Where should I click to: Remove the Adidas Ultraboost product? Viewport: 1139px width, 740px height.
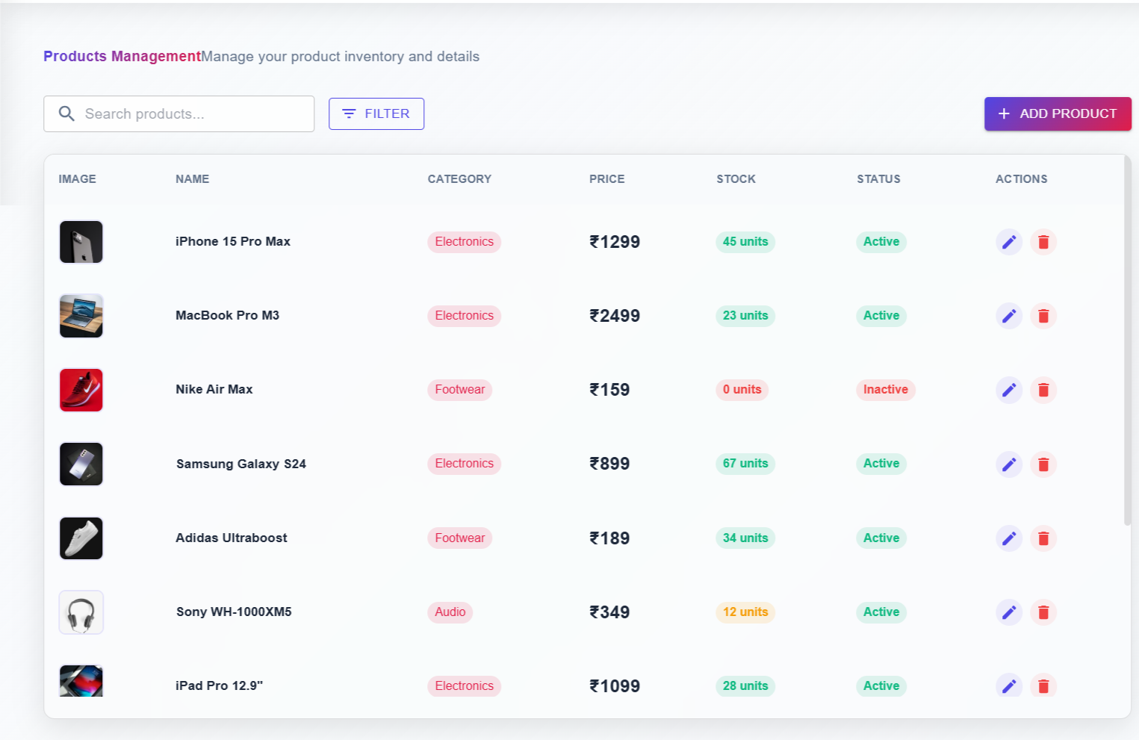pyautogui.click(x=1043, y=538)
